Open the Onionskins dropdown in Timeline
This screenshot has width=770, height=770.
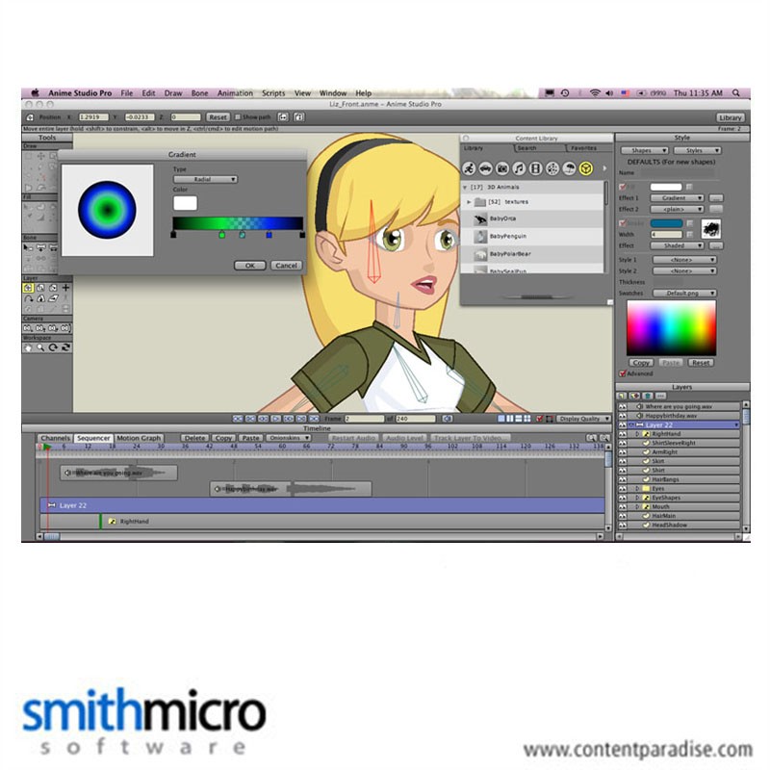[288, 438]
